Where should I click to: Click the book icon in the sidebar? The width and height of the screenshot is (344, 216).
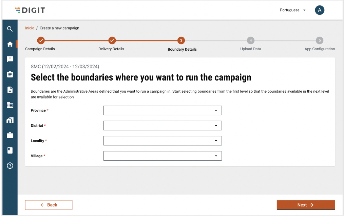pos(10,150)
